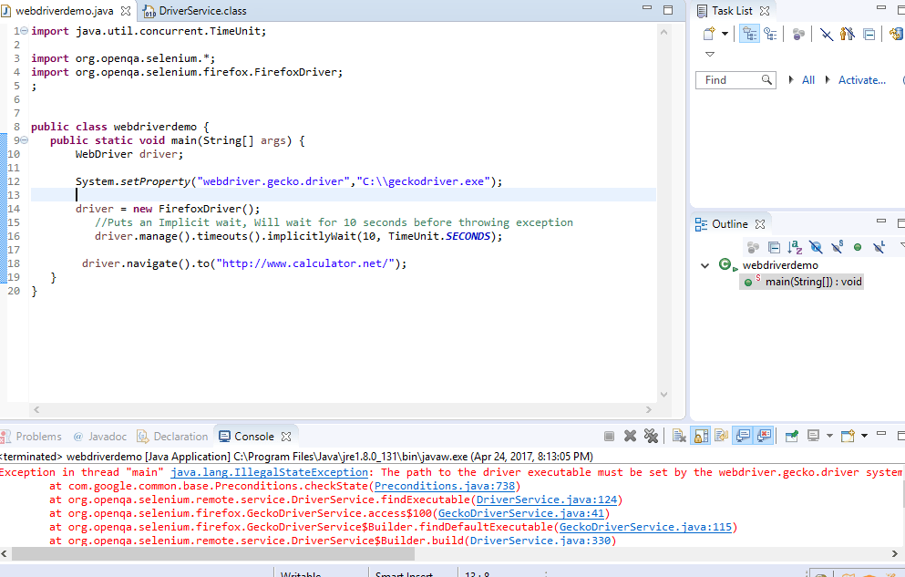Open the Task List view menu triangle
This screenshot has height=577, width=905.
pyautogui.click(x=710, y=55)
